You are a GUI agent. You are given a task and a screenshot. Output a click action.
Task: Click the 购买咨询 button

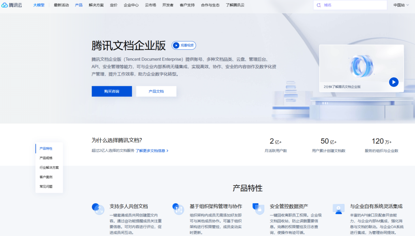pos(112,91)
